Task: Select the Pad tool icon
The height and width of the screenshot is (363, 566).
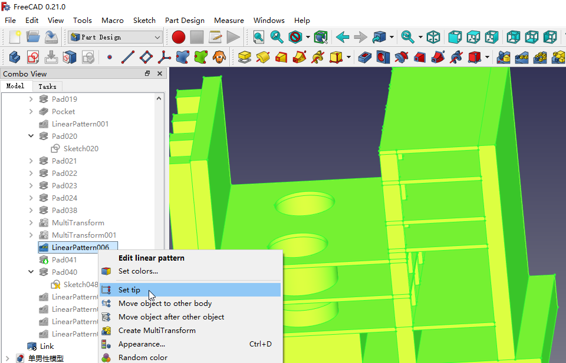Action: click(245, 58)
